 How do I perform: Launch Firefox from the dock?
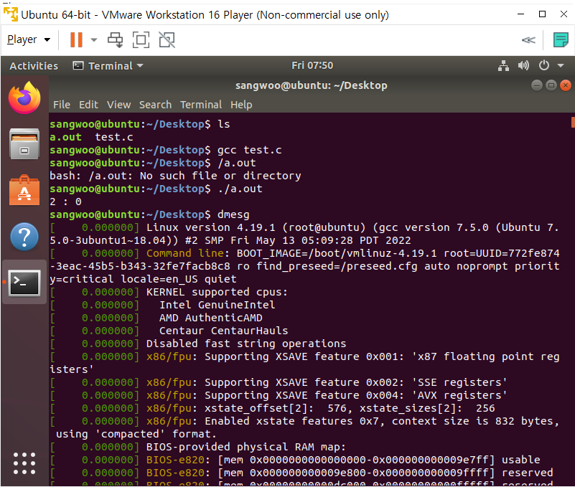coord(24,98)
